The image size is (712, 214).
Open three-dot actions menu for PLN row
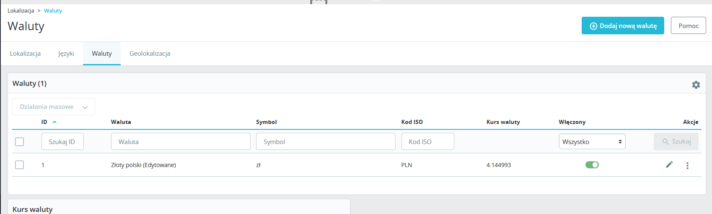pos(687,165)
